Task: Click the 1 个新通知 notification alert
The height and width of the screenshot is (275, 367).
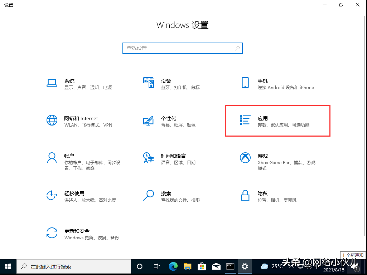Action: 353,255
